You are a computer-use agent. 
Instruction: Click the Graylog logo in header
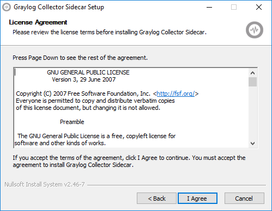255,30
